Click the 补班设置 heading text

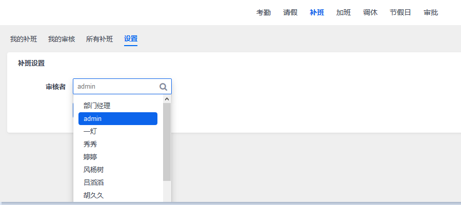tap(31, 63)
